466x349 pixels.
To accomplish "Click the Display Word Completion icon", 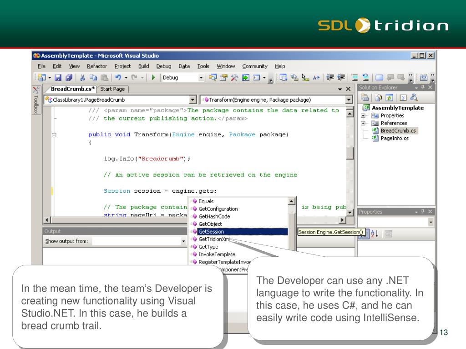I will (316, 78).
